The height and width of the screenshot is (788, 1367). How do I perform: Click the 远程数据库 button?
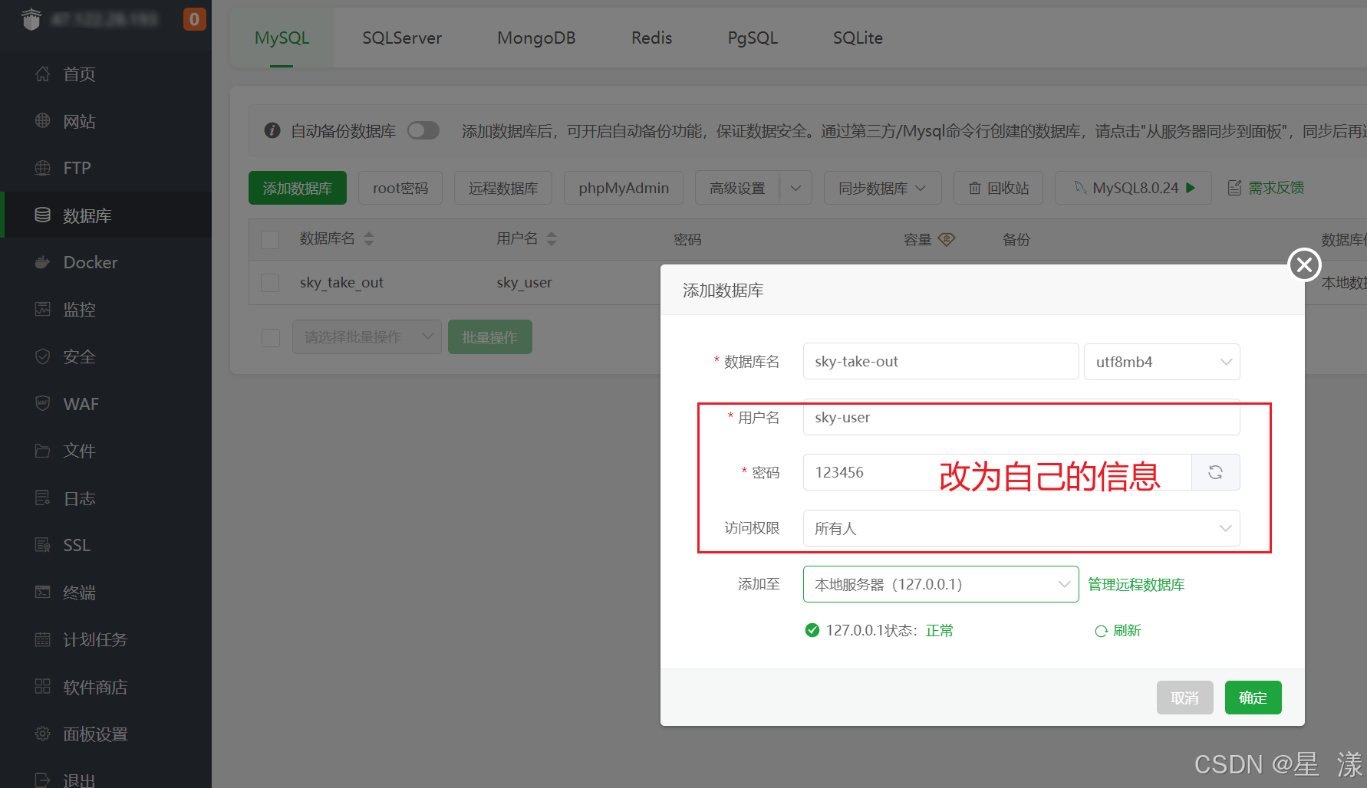click(x=503, y=188)
